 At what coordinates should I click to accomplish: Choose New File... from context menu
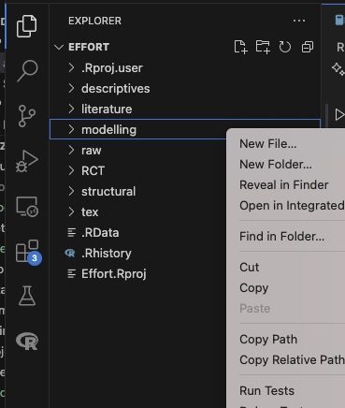coord(267,144)
